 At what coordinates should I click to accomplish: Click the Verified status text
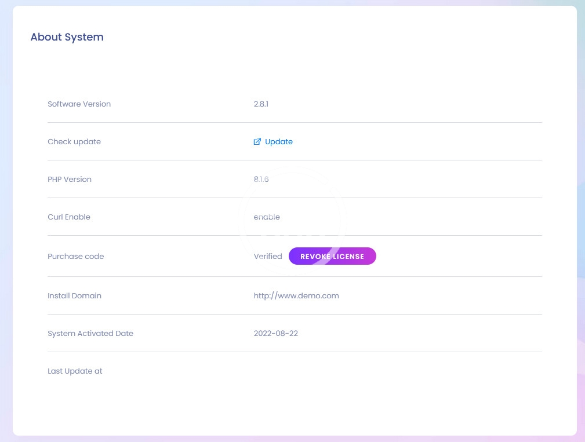268,257
